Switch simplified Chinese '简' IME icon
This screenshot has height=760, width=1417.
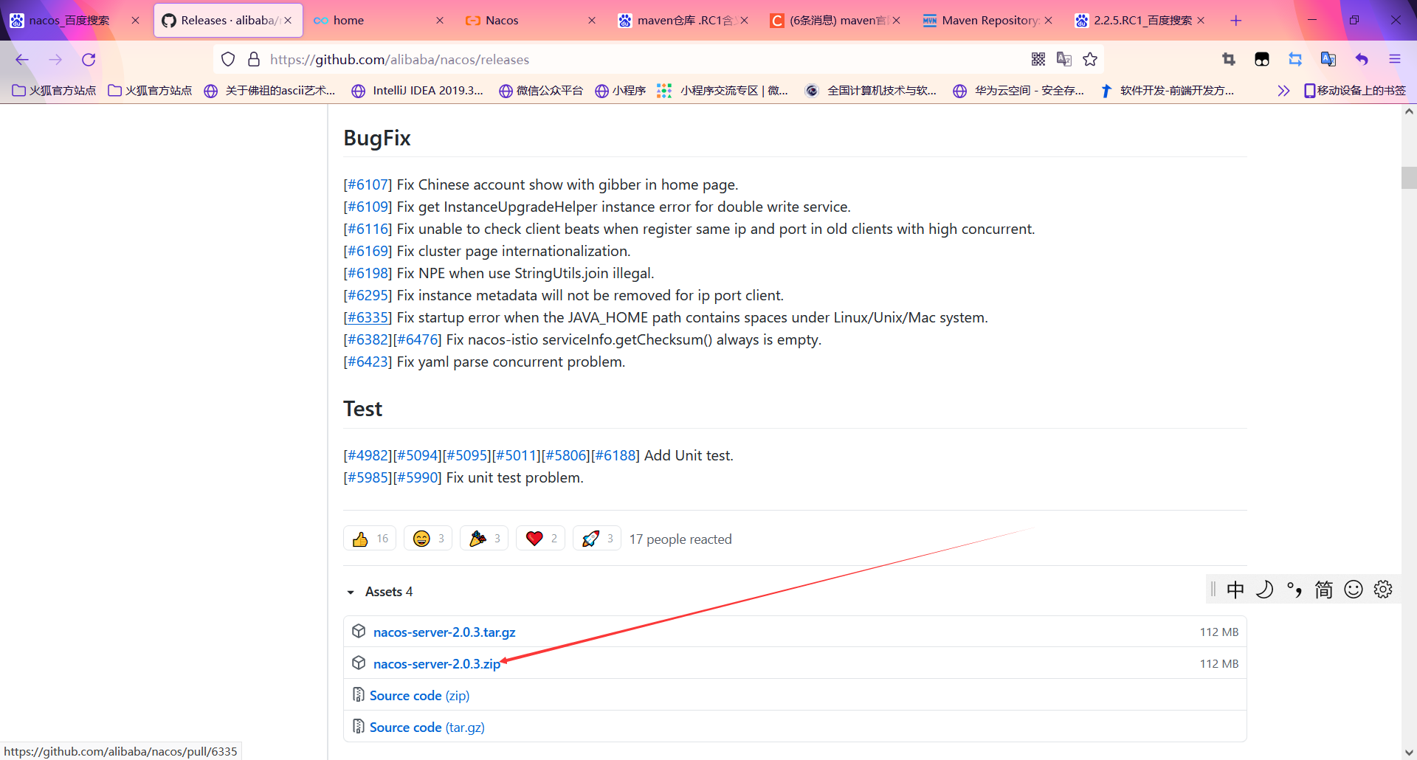point(1324,590)
